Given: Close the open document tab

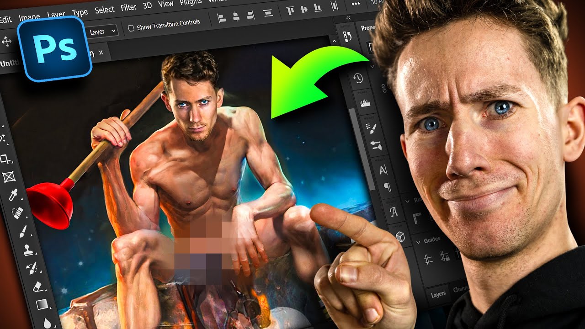Looking at the screenshot, I should (x=101, y=53).
